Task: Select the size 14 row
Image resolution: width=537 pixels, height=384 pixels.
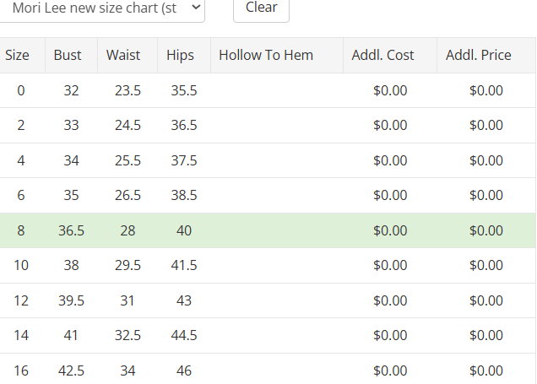Action: click(x=268, y=335)
